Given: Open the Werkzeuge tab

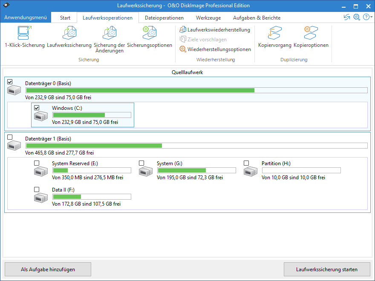Looking at the screenshot, I should (208, 18).
